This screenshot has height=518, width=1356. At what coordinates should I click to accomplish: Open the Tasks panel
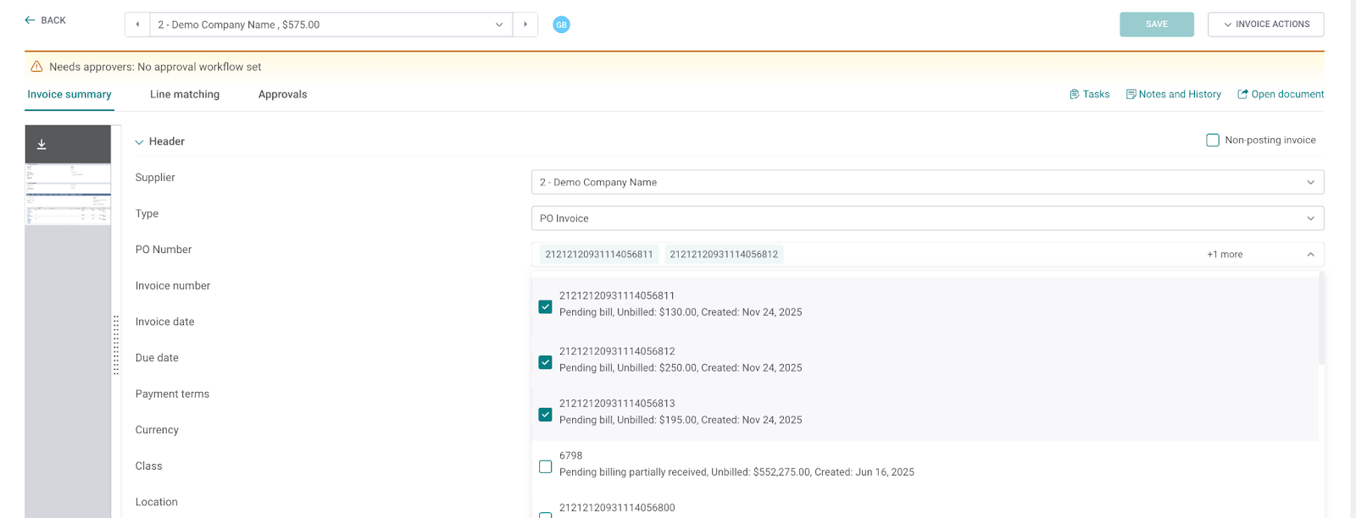pos(1089,95)
